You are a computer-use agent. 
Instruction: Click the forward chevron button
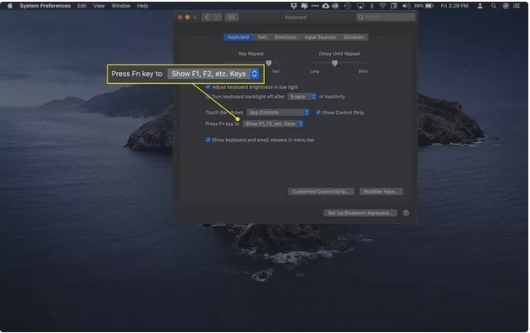(217, 17)
